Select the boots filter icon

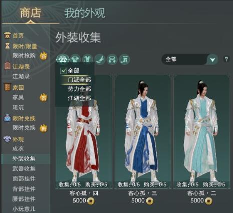125,60
